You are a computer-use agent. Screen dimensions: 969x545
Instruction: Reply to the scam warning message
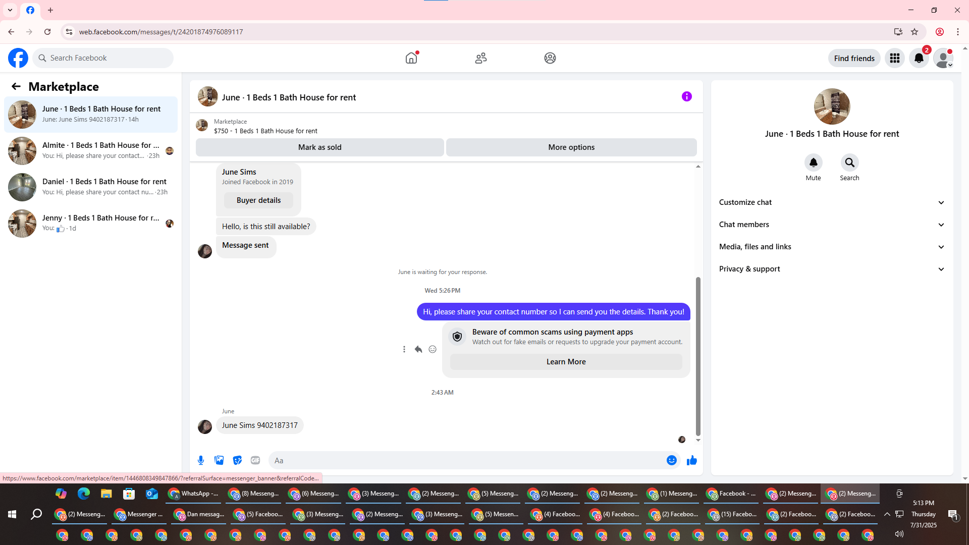click(x=418, y=349)
